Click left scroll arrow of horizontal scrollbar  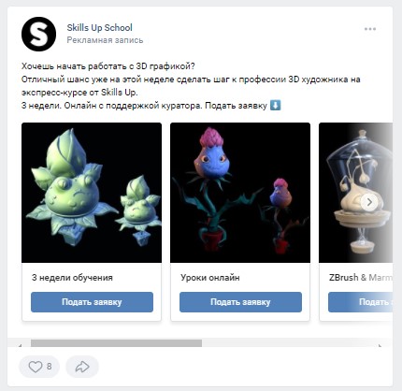click(21, 345)
